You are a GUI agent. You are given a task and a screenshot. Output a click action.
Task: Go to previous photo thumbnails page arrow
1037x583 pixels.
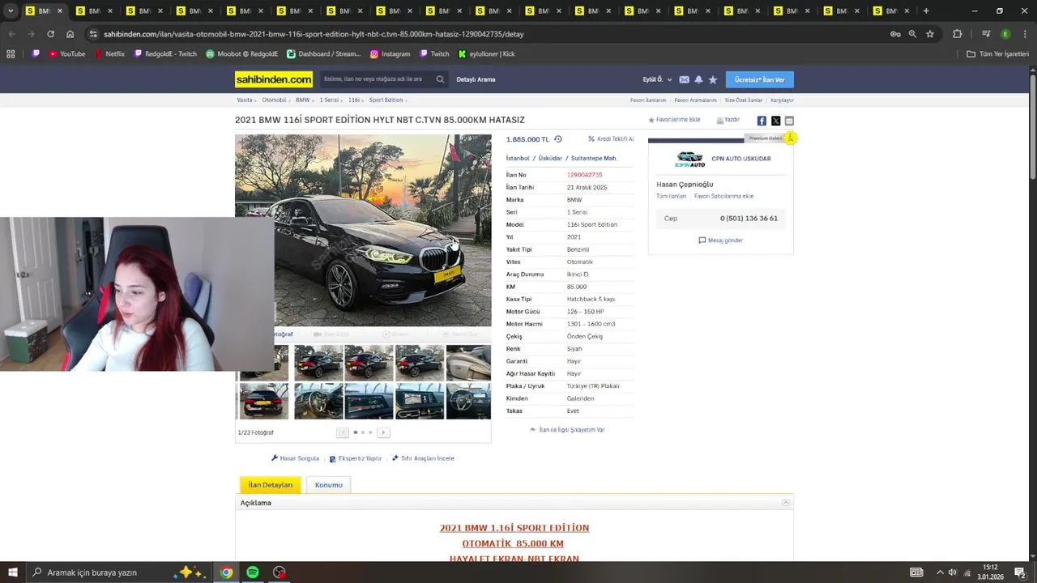pos(342,432)
